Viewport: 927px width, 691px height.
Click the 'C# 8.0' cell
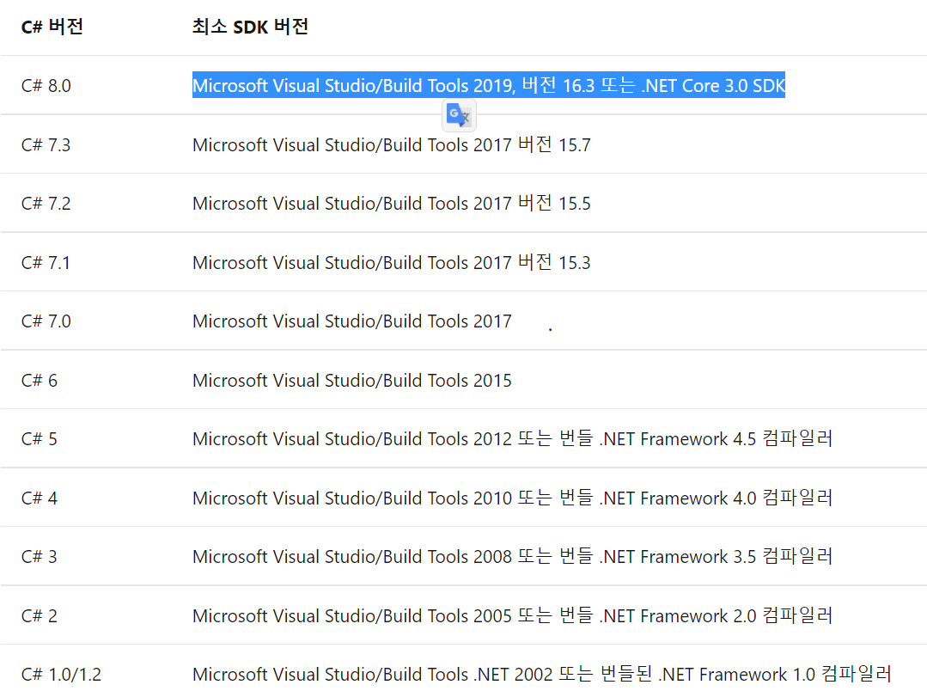tap(46, 86)
